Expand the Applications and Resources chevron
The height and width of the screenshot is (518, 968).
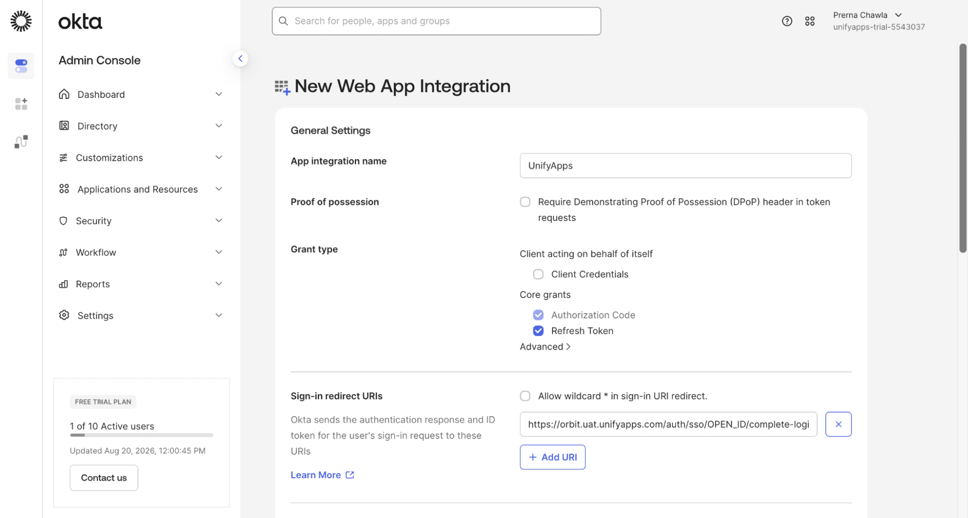[219, 189]
